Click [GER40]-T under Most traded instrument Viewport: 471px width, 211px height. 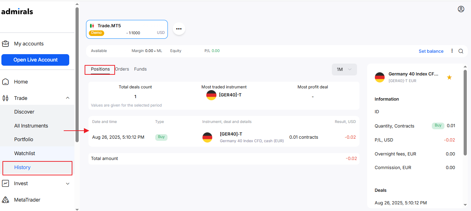(230, 95)
